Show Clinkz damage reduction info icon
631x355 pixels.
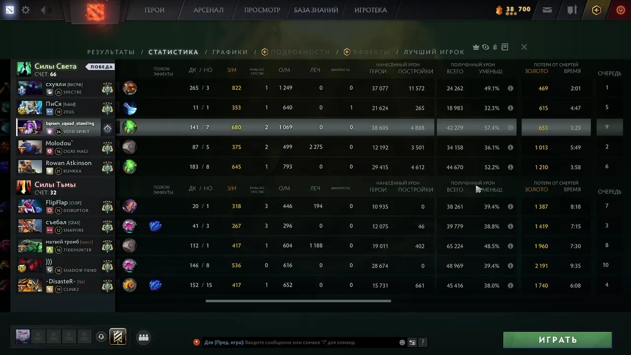(511, 285)
